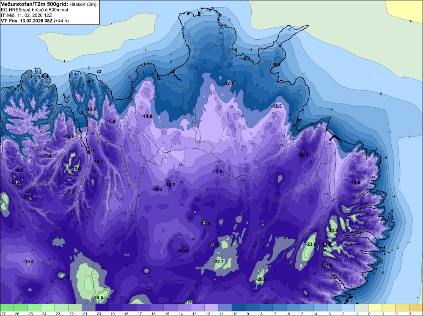
Task: Click the bold '-13.5' temperature value
Action: [x=277, y=106]
